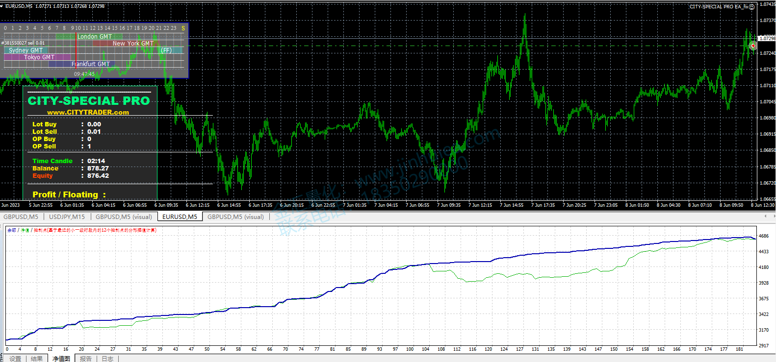776x362 pixels.
Task: Switch to USDJPY,M15 chart tab
Action: pyautogui.click(x=67, y=217)
